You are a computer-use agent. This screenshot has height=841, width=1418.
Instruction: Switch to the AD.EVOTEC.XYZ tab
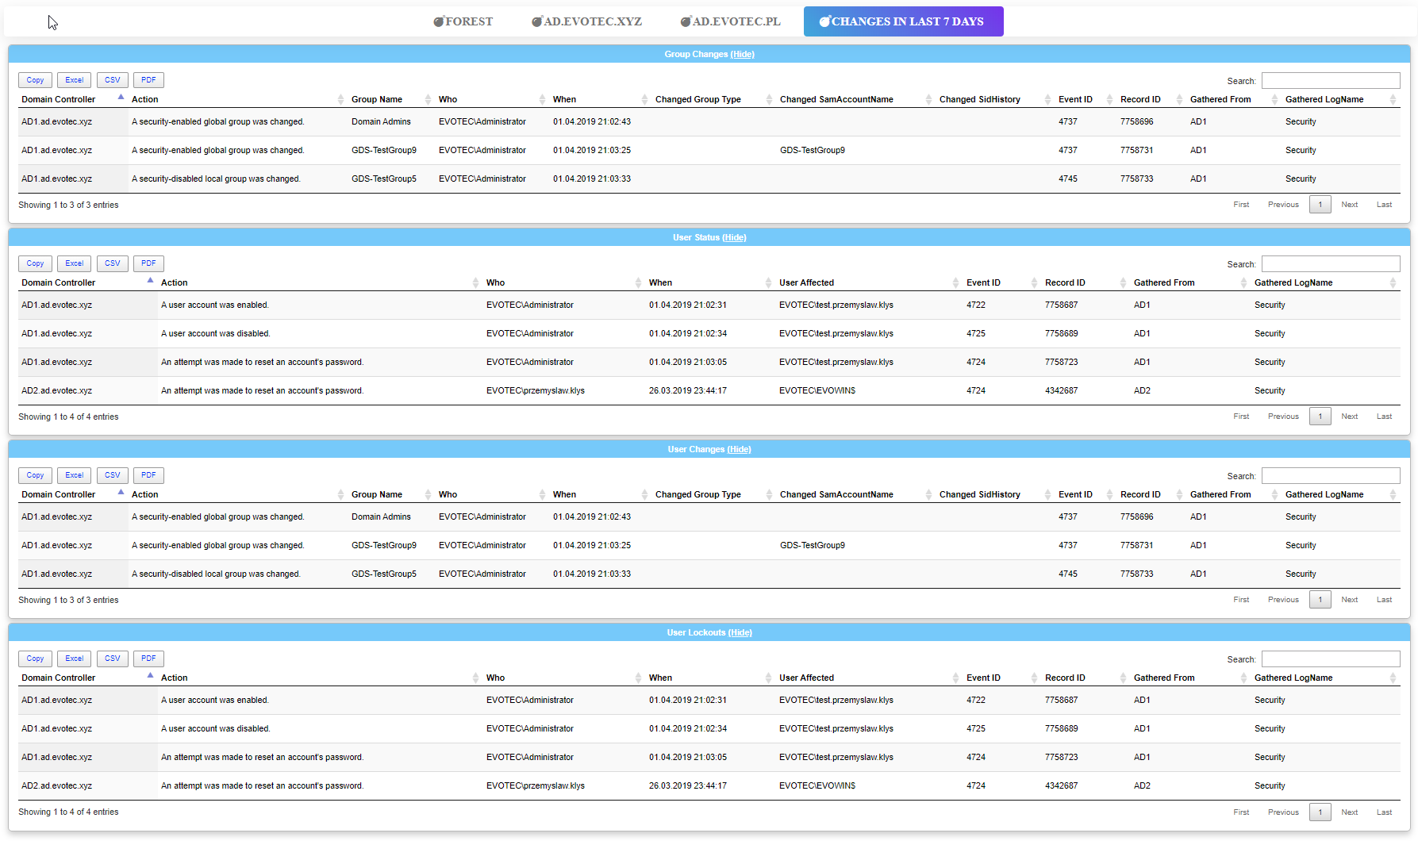[586, 21]
